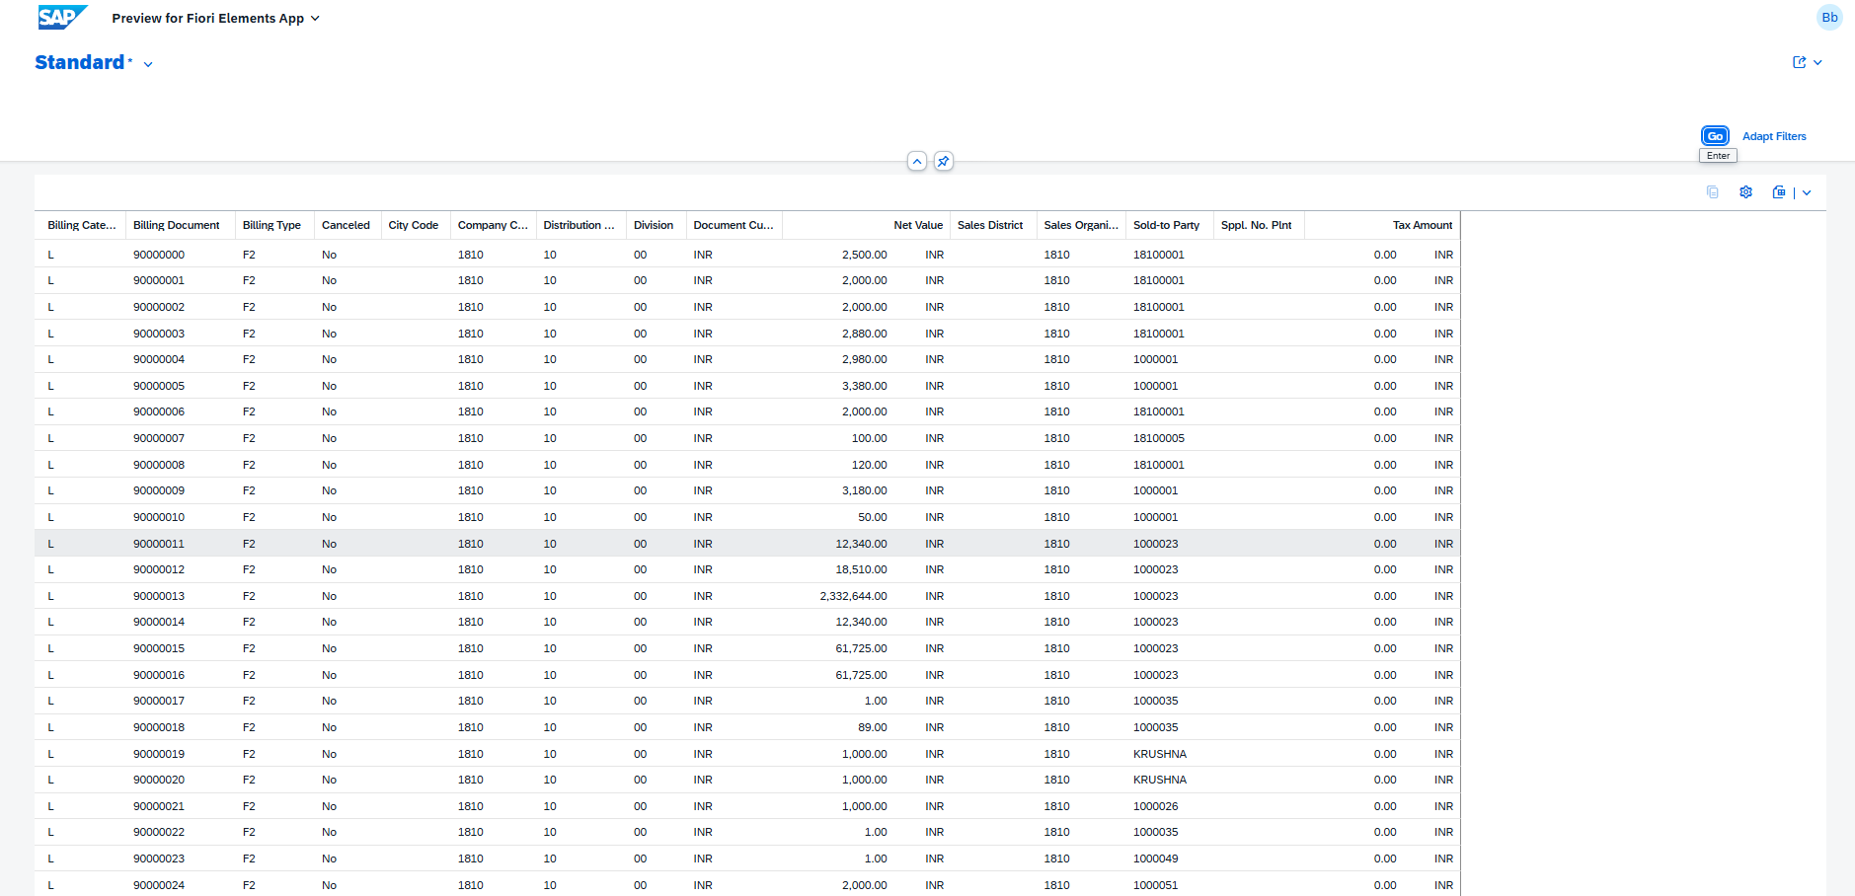The width and height of the screenshot is (1855, 896).
Task: Open the Bb user avatar menu
Action: pyautogui.click(x=1829, y=18)
